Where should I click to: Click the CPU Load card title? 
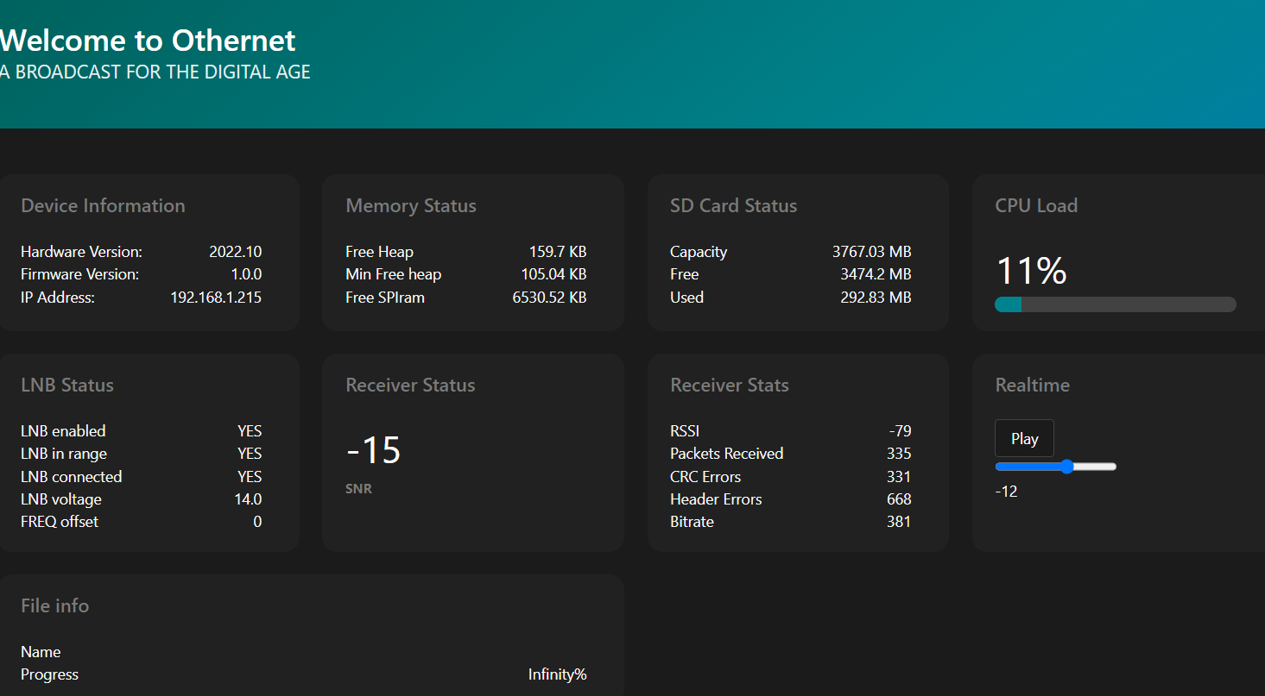coord(1036,205)
